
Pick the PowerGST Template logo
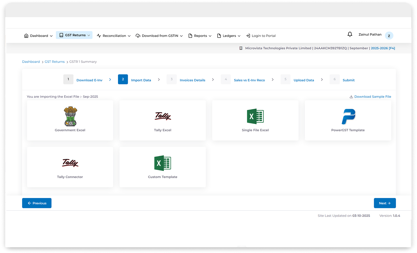(348, 116)
